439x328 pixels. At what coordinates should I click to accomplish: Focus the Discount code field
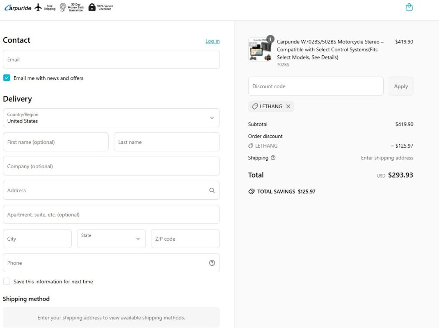[x=316, y=86]
